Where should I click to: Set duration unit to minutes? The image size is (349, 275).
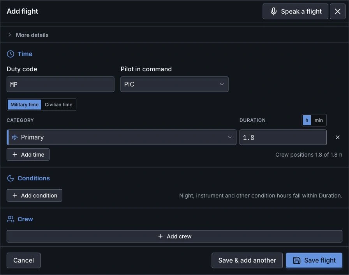[x=319, y=120]
